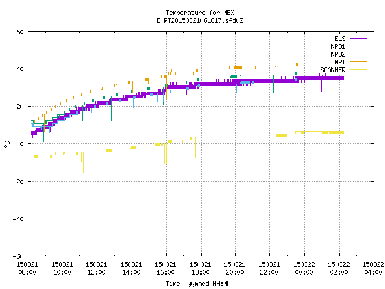Click the y-axis tick label 60
Viewport: 385px width, 289px height.
[x=20, y=32]
